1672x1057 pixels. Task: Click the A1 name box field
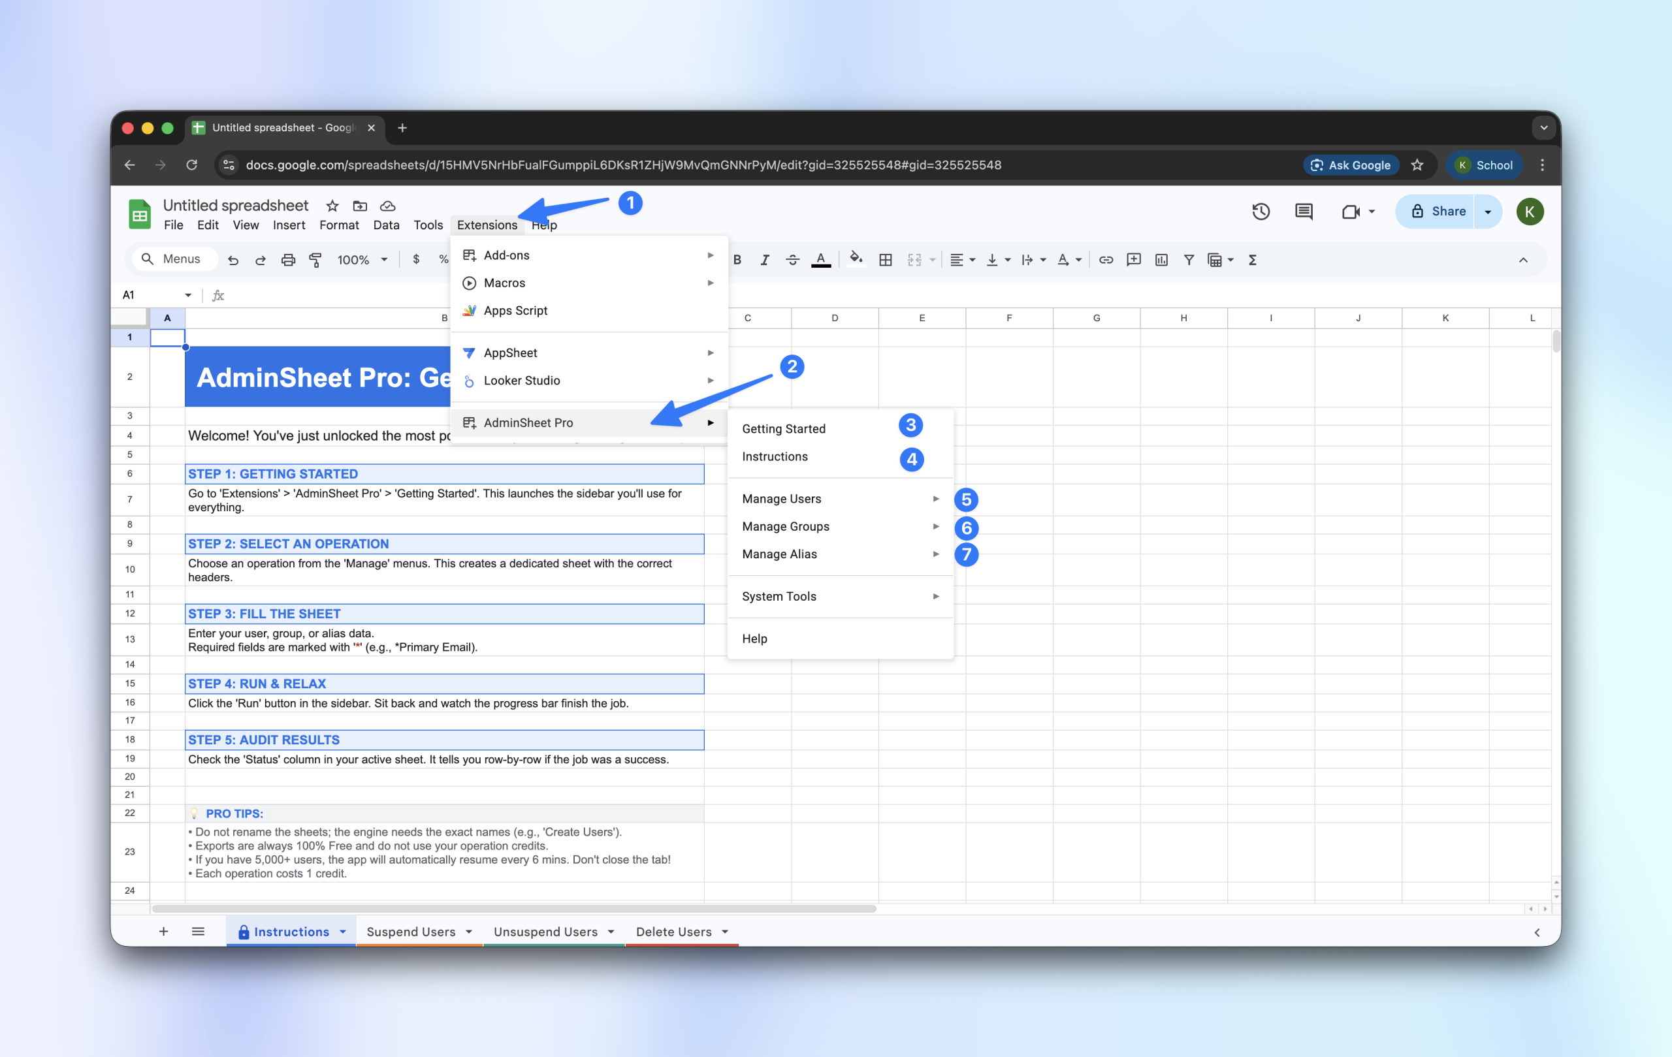pyautogui.click(x=150, y=295)
